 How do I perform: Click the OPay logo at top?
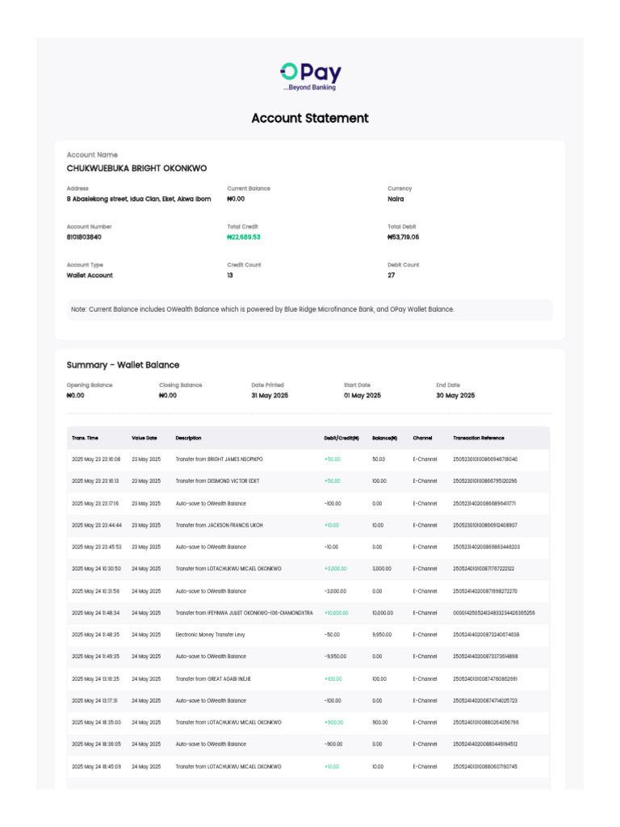[310, 76]
